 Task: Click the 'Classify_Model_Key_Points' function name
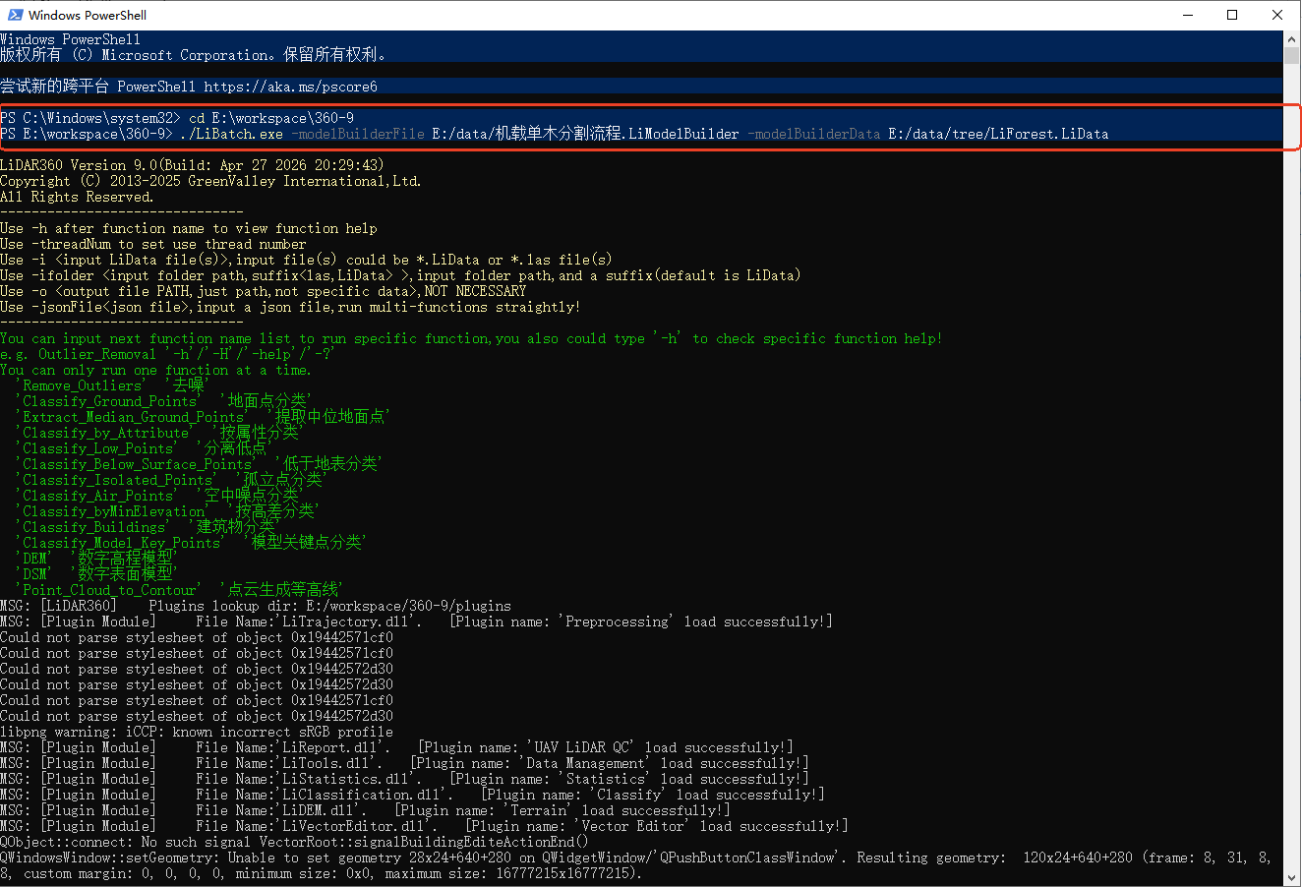pos(122,543)
